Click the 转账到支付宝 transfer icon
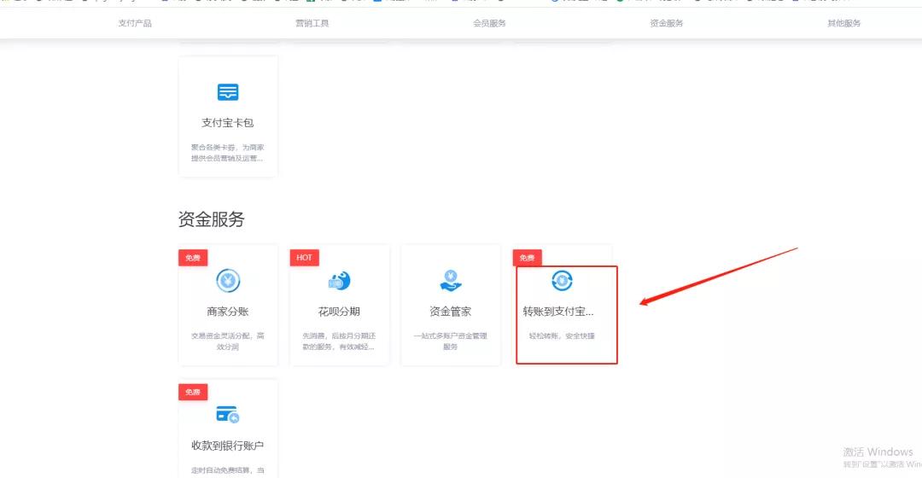The width and height of the screenshot is (922, 478). (x=562, y=281)
